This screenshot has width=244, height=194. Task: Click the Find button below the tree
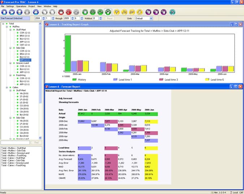point(37,142)
